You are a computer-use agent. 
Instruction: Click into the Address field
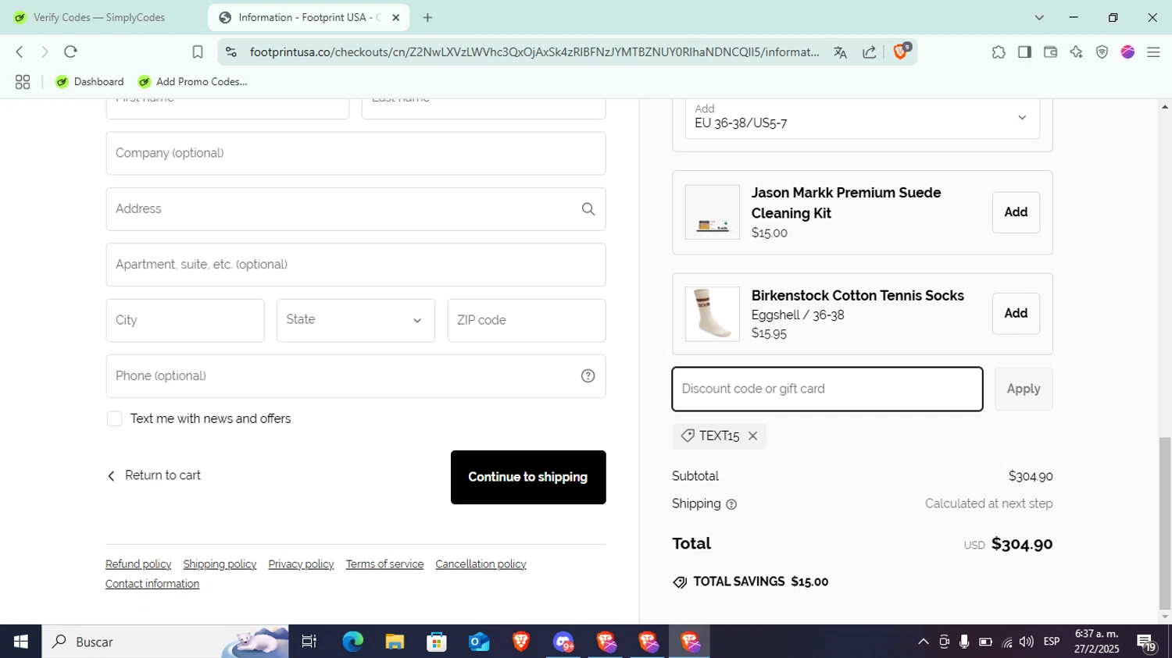click(356, 209)
